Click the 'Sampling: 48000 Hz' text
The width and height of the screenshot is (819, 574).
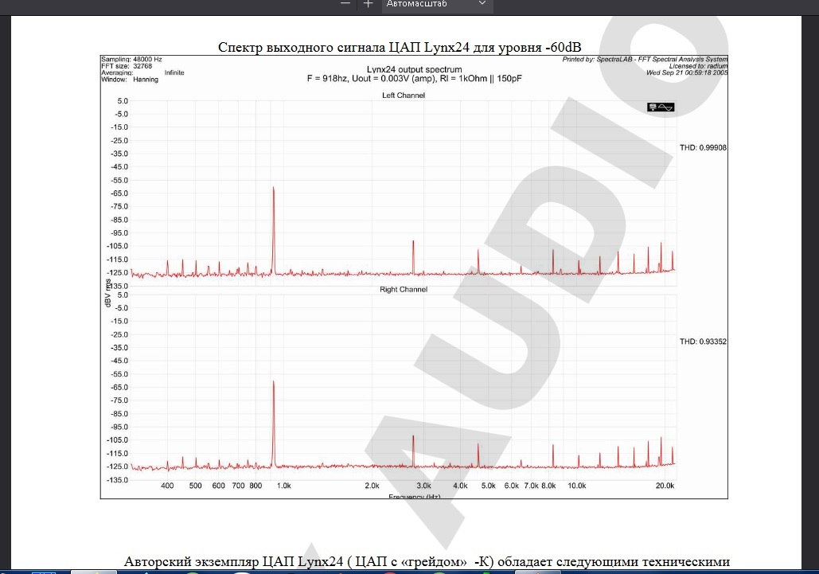click(x=131, y=60)
